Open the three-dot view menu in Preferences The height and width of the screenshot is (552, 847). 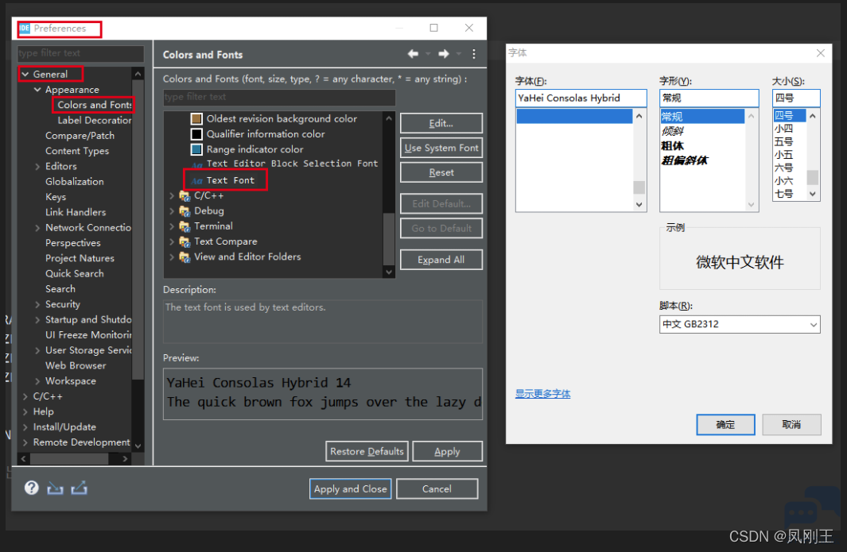point(474,54)
